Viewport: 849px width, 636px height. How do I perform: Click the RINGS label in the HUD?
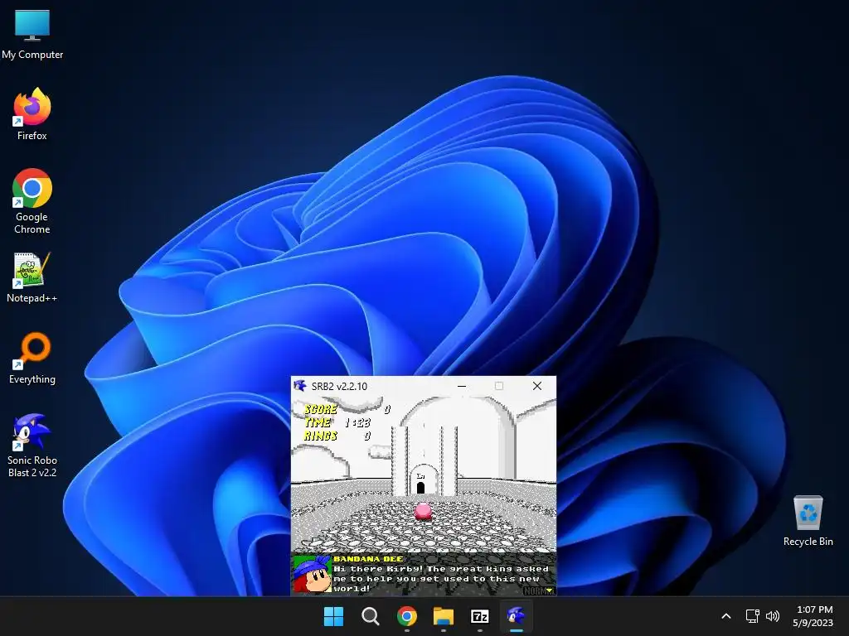pyautogui.click(x=321, y=436)
